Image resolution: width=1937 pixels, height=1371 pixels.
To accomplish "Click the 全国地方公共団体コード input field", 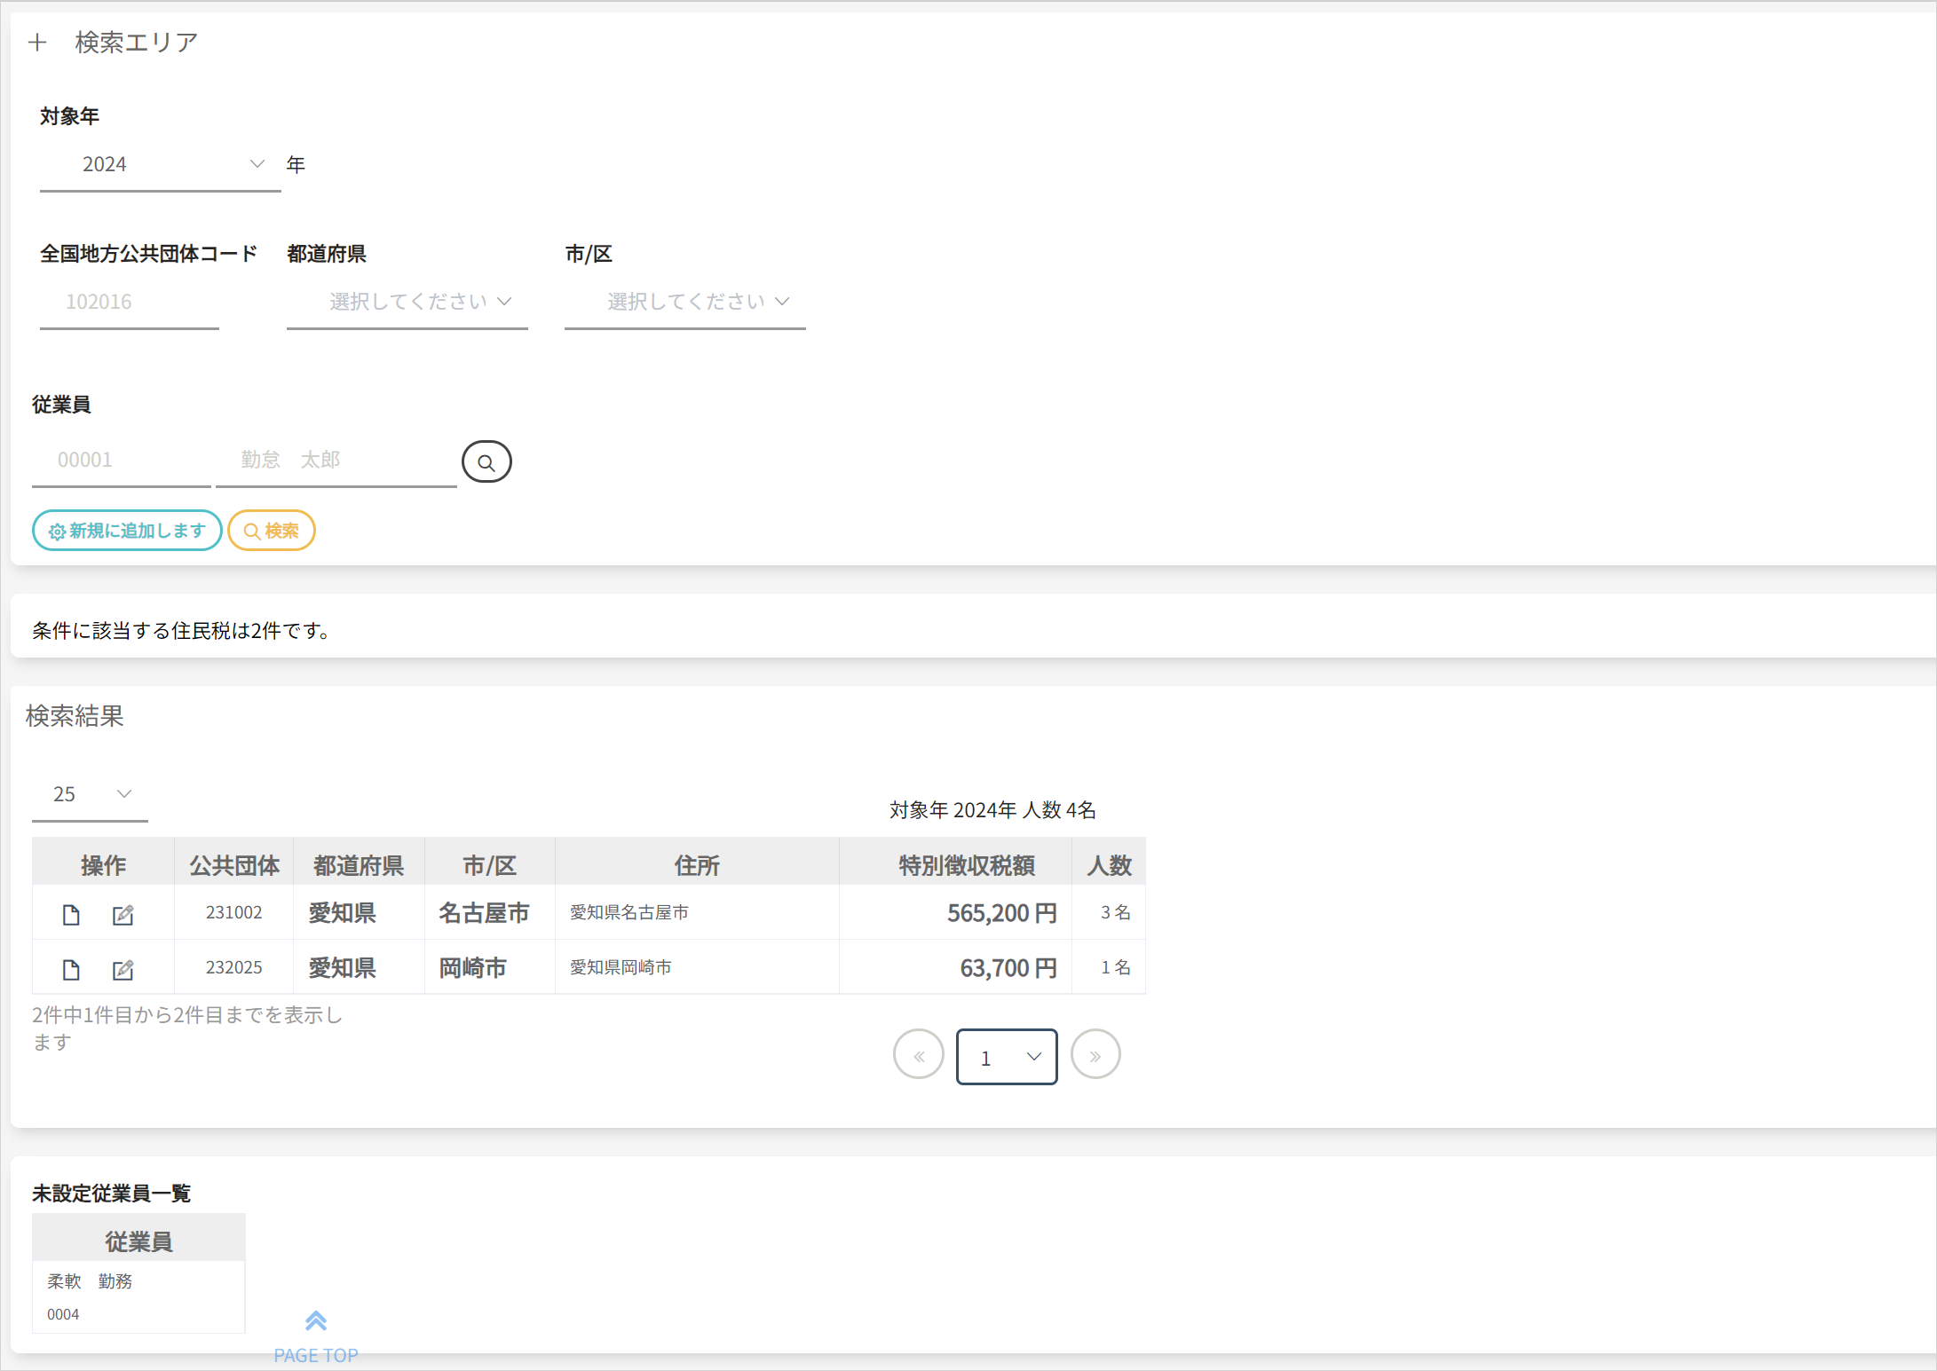I will point(129,303).
